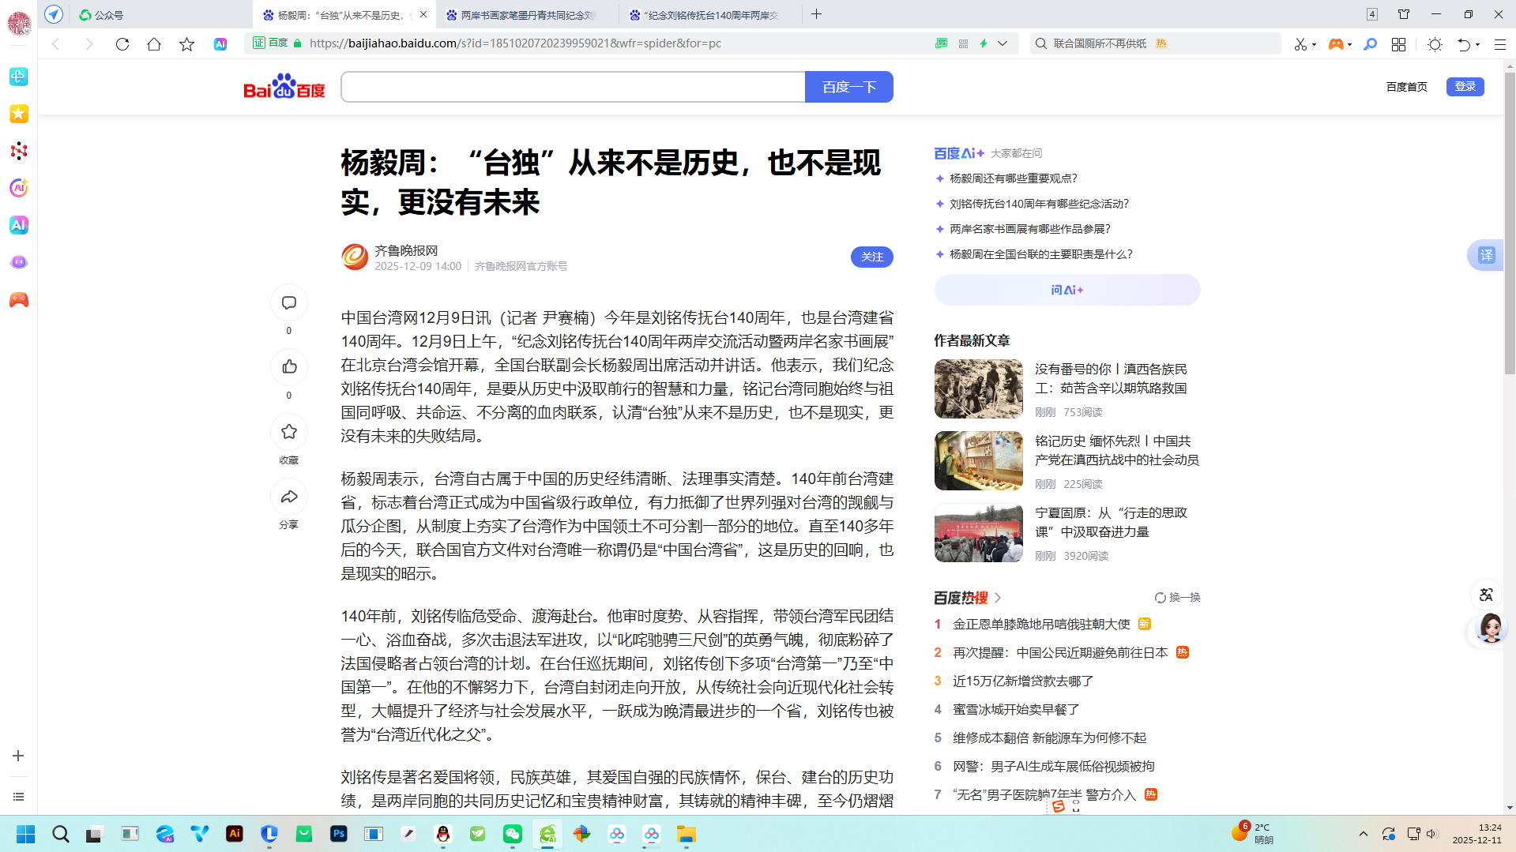Click the 分享 share arrow icon

pos(289,497)
